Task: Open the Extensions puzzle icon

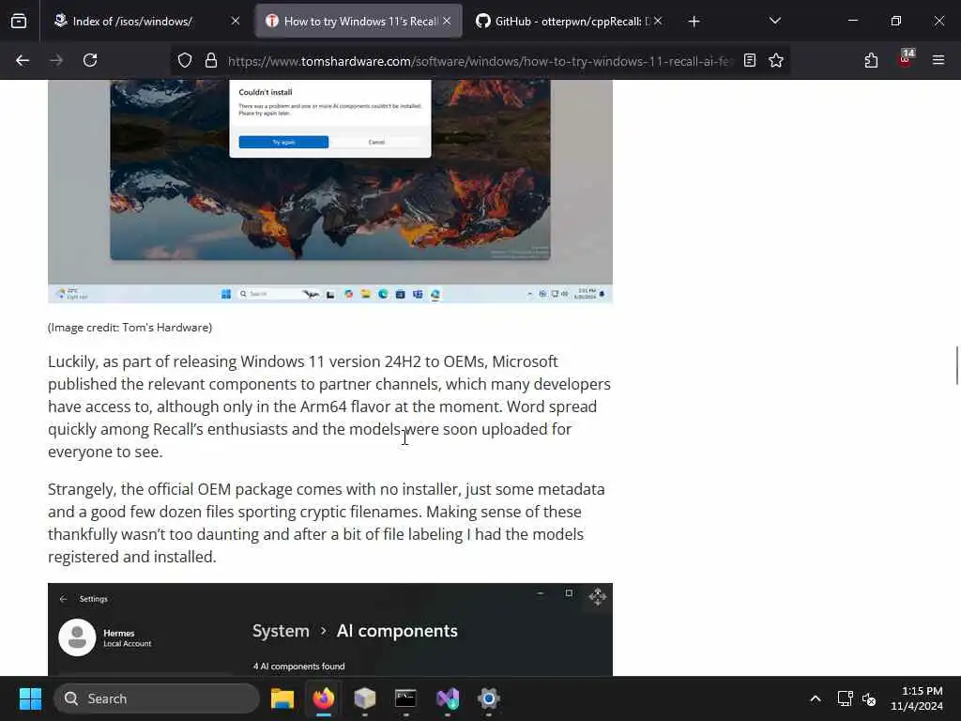Action: 871,60
